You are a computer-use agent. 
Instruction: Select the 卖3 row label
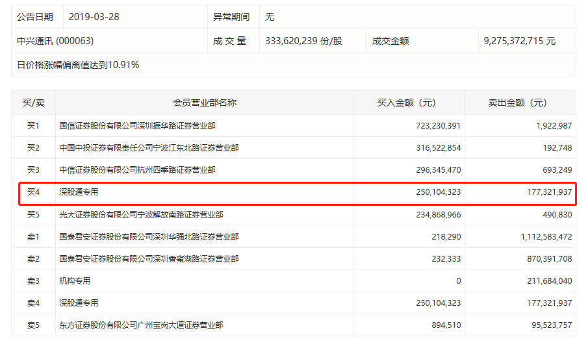tap(33, 281)
